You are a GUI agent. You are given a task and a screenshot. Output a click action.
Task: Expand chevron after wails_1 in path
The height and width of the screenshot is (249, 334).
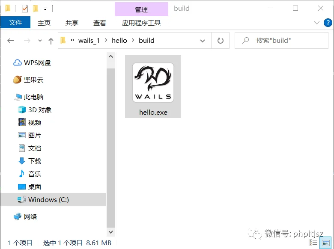tap(106, 40)
